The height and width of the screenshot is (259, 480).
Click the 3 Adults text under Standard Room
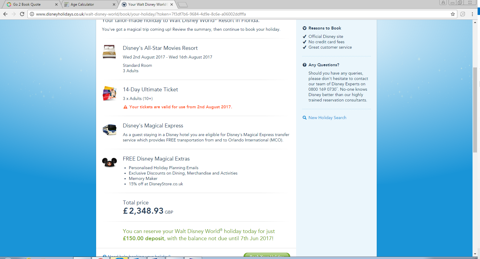131,71
